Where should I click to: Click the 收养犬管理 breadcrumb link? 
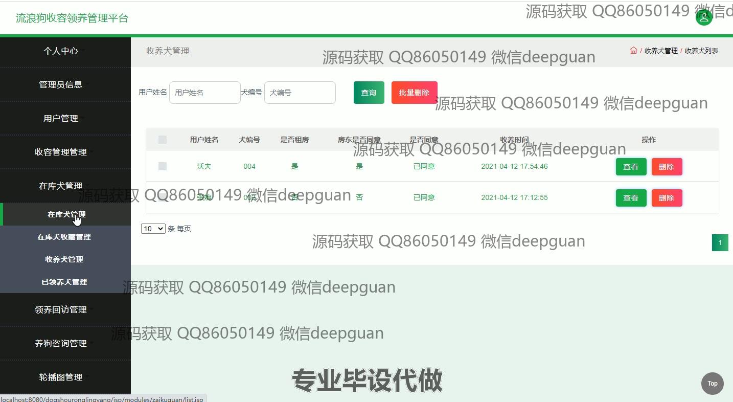[x=661, y=51]
